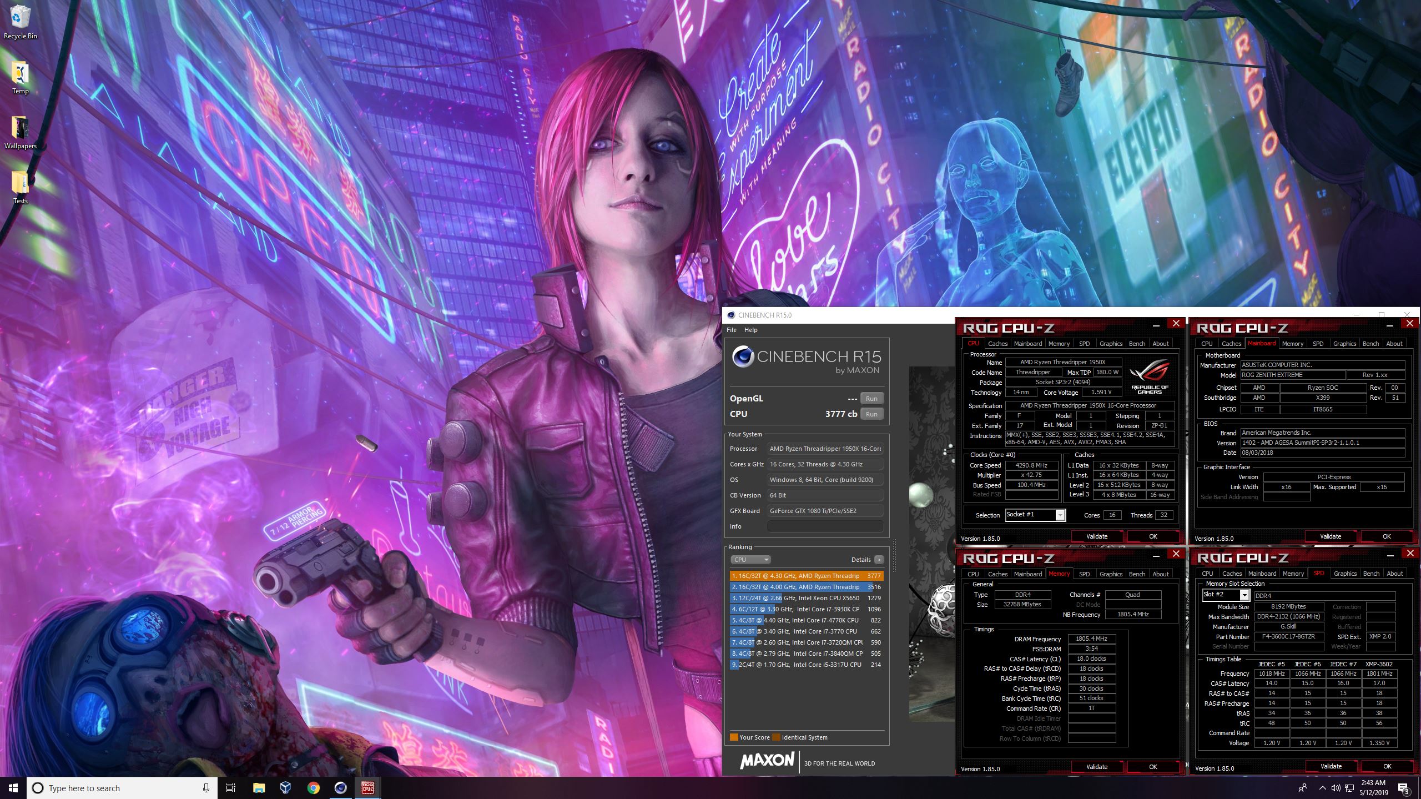The width and height of the screenshot is (1421, 799).
Task: Click Validate in the CPU tab window
Action: (x=1097, y=536)
